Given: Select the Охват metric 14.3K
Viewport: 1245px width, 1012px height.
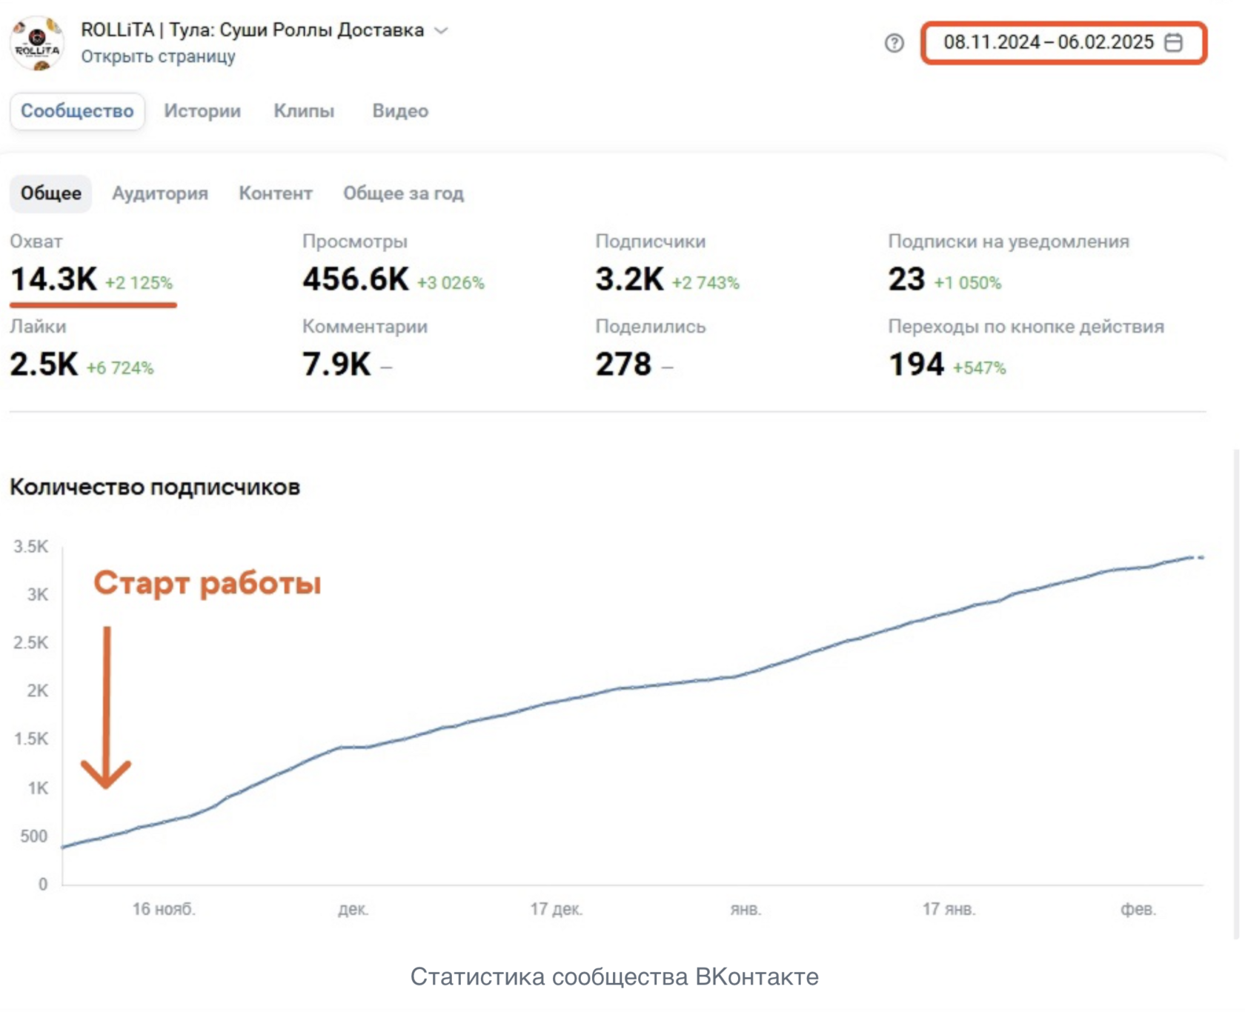Looking at the screenshot, I should pyautogui.click(x=53, y=279).
